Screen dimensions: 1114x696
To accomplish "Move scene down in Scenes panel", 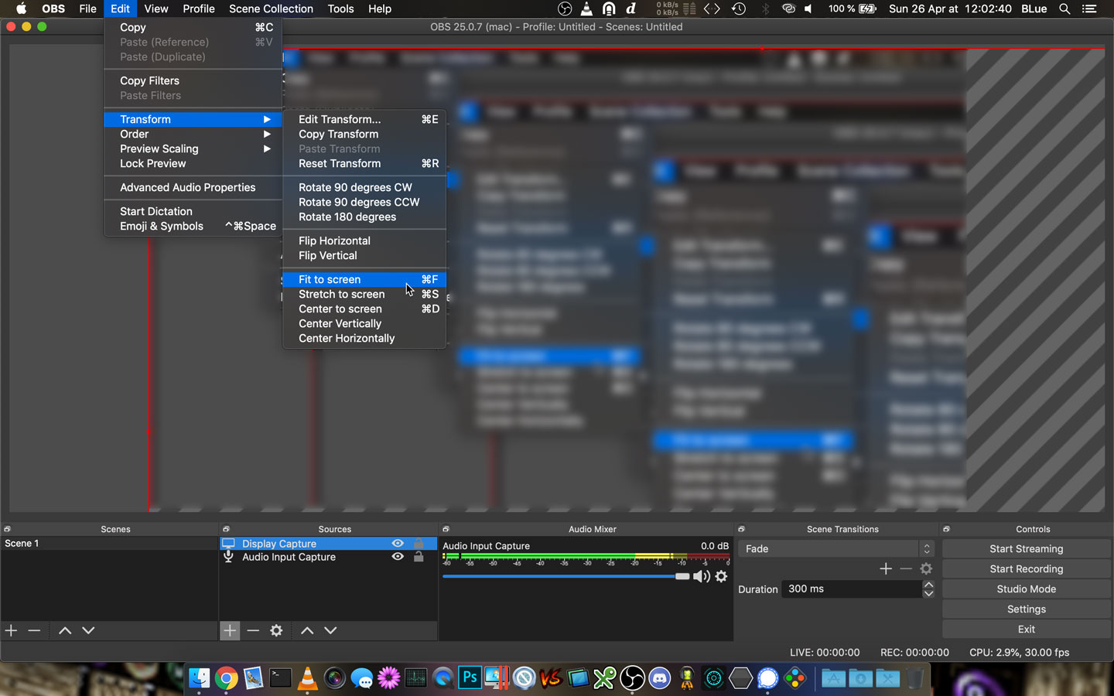I will pyautogui.click(x=88, y=630).
